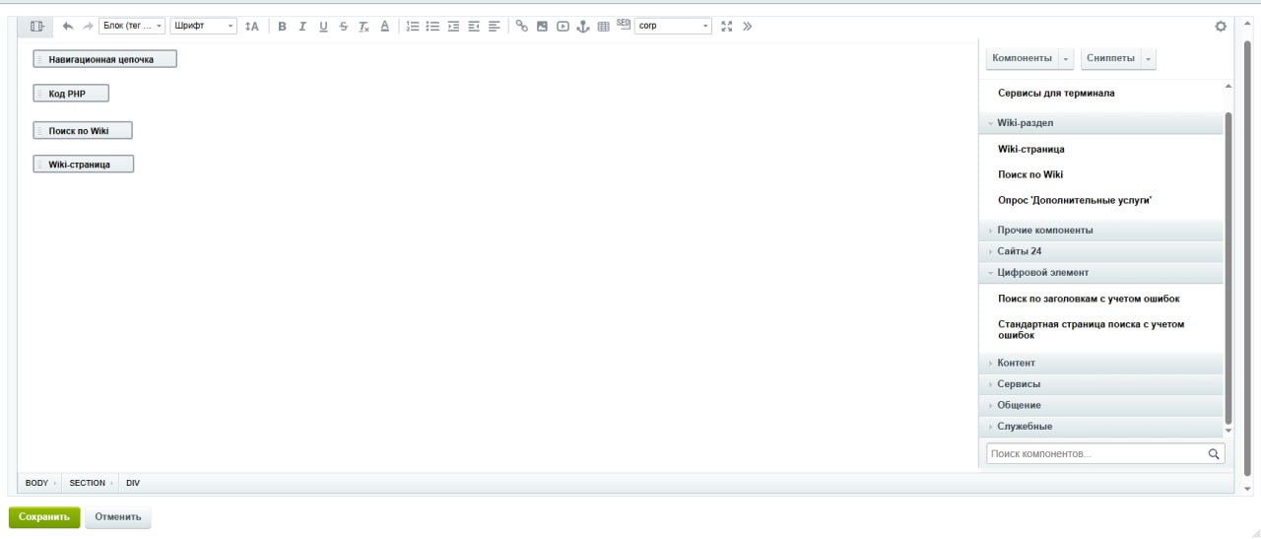Toggle the strikethrough formatting button

tap(344, 27)
